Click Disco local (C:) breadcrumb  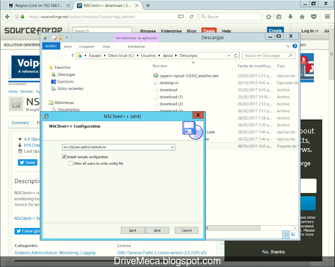[121, 55]
